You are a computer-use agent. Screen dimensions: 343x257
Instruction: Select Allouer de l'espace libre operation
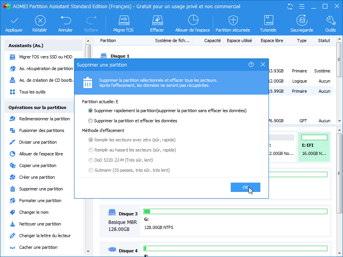point(36,154)
